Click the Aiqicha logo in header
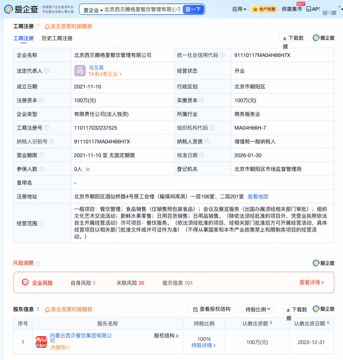This screenshot has height=360, width=343. (x=21, y=9)
